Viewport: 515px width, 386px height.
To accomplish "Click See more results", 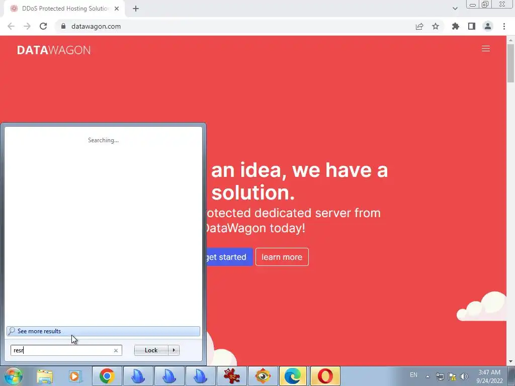I will (103, 331).
